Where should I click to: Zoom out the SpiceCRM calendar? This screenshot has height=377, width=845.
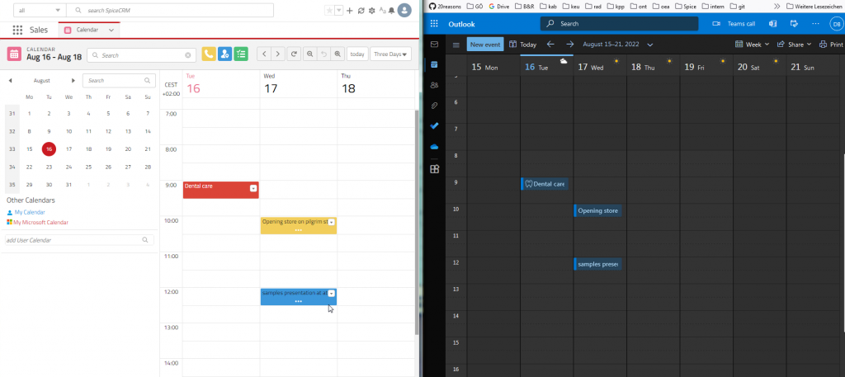pyautogui.click(x=310, y=54)
